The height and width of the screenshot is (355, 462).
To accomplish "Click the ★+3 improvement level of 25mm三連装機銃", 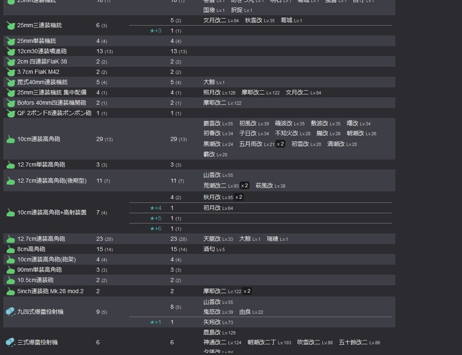I will coord(156,31).
